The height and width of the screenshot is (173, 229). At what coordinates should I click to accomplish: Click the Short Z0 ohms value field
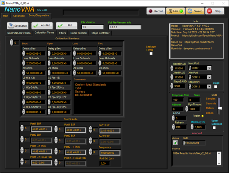click(x=33, y=73)
